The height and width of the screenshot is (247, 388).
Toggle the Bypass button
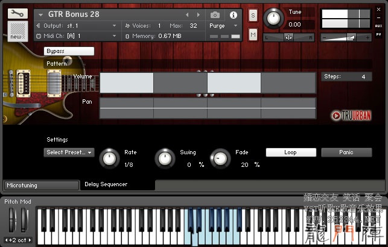pos(69,51)
